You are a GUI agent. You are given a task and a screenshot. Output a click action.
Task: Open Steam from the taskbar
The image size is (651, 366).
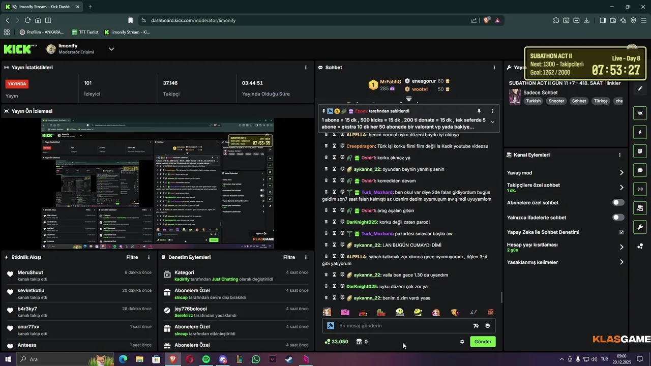[289, 359]
